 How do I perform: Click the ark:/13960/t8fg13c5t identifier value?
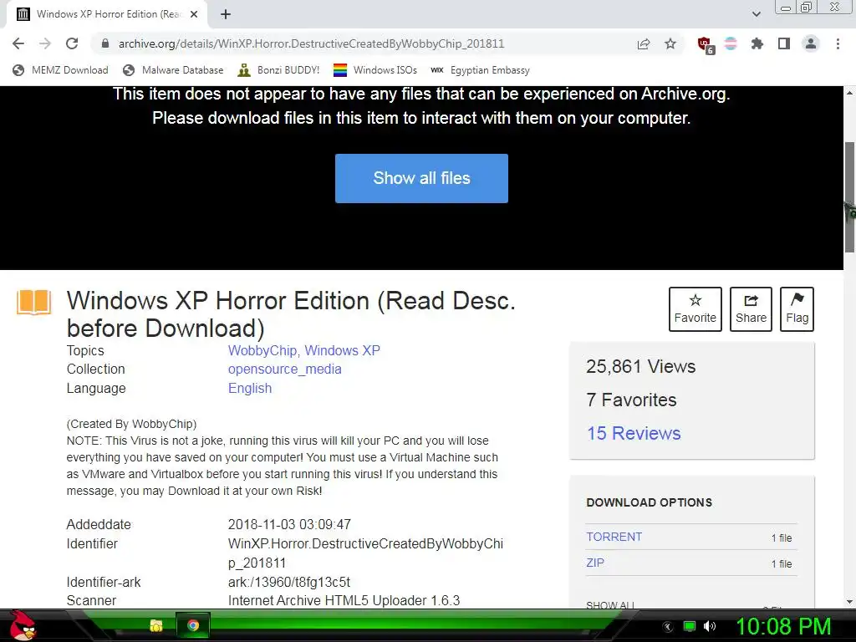(289, 582)
